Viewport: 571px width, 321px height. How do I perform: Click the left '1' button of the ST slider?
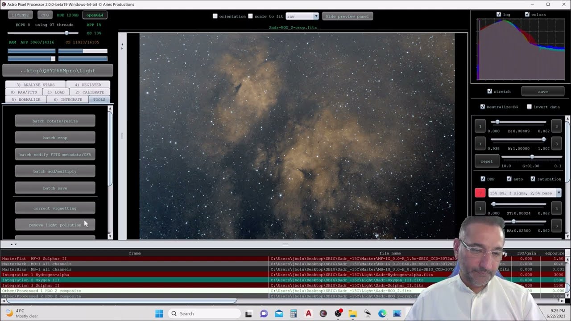[480, 208]
